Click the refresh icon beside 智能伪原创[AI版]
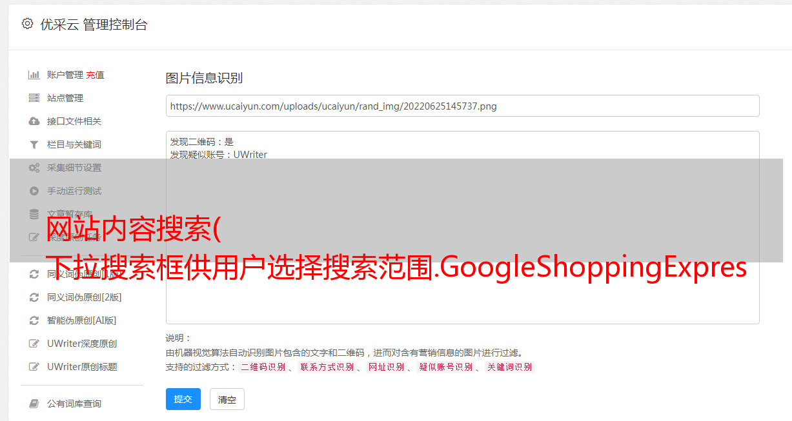The width and height of the screenshot is (792, 421). [x=34, y=320]
